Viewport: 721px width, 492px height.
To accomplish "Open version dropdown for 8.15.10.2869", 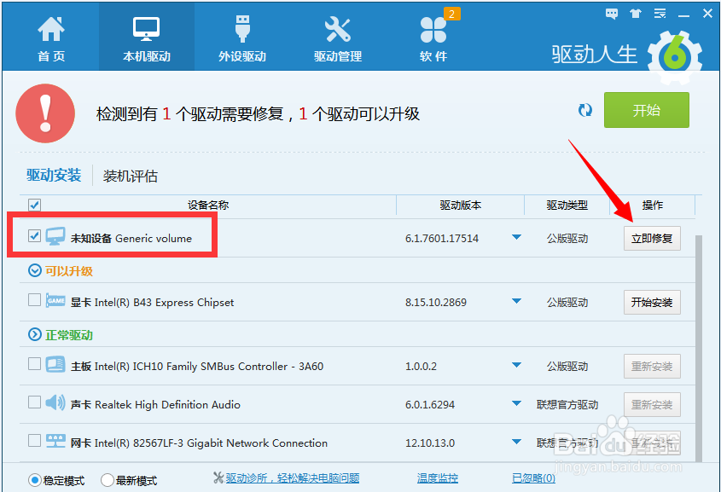I will [516, 301].
